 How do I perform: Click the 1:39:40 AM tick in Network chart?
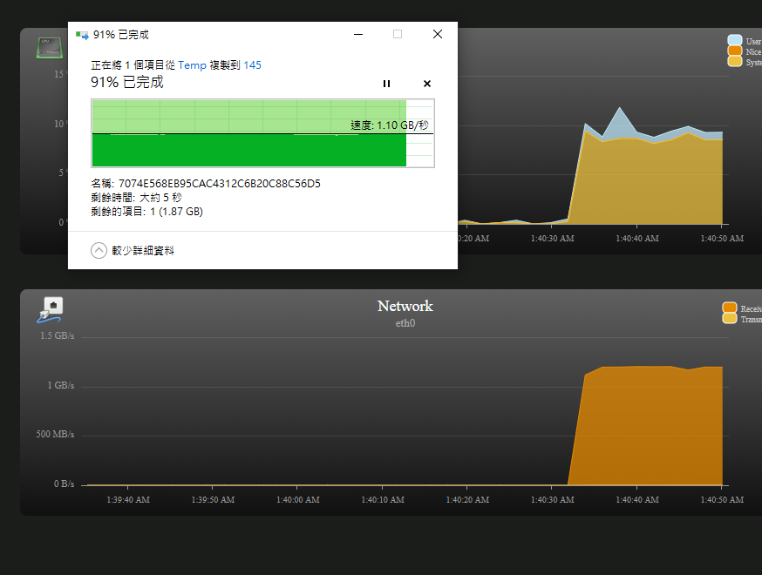(128, 499)
